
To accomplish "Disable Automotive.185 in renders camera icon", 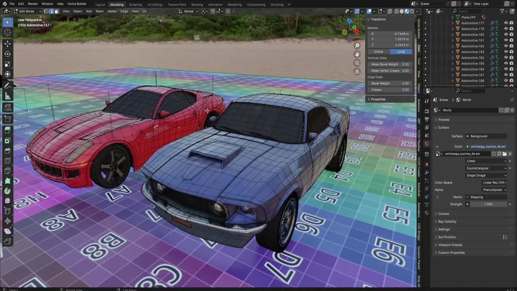I will (x=512, y=63).
